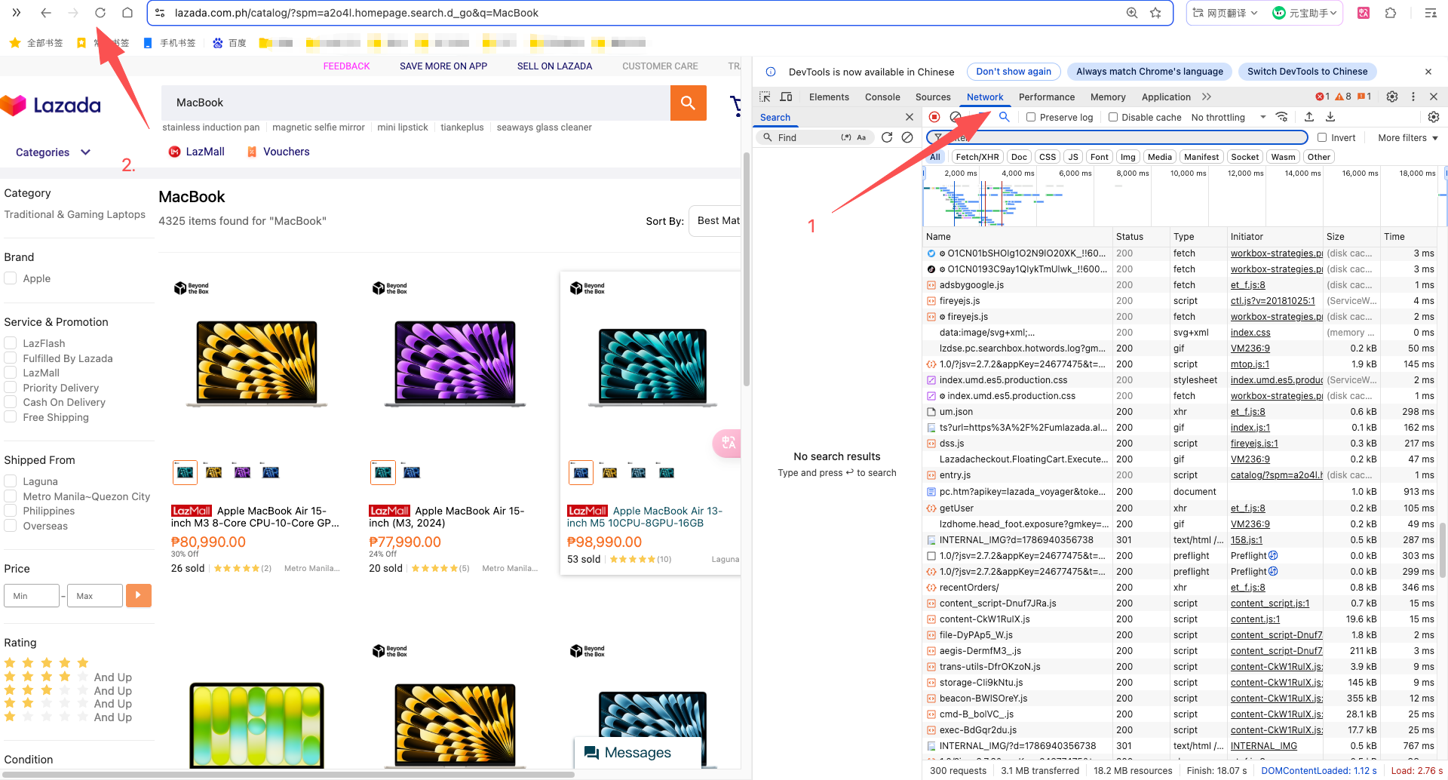Toggle the device toolbar icon
1448x780 pixels.
pyautogui.click(x=786, y=97)
